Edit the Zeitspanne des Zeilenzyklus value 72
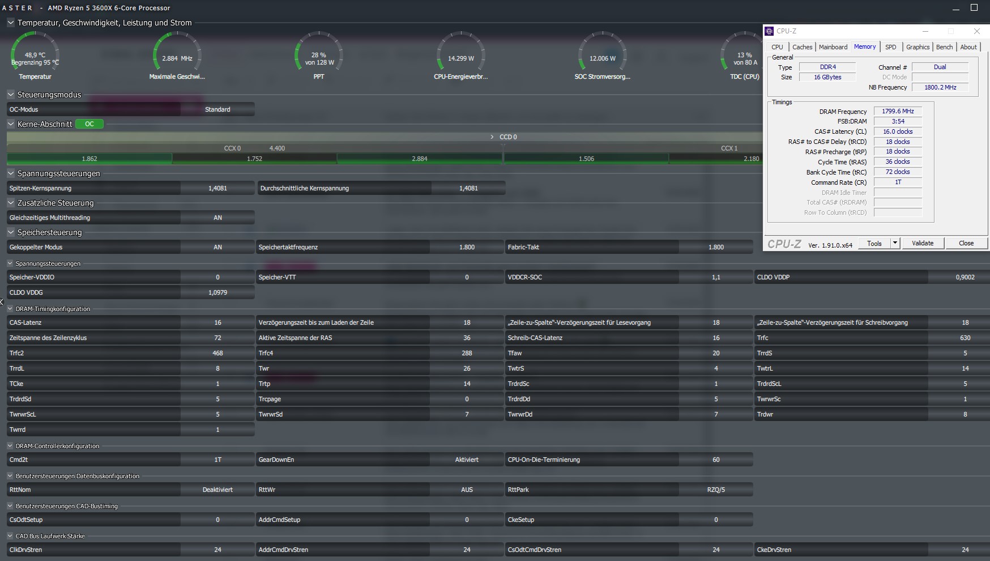990x561 pixels. click(x=217, y=338)
